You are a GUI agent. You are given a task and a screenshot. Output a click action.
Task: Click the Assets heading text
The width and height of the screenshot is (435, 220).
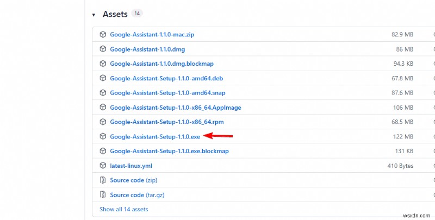tap(115, 14)
